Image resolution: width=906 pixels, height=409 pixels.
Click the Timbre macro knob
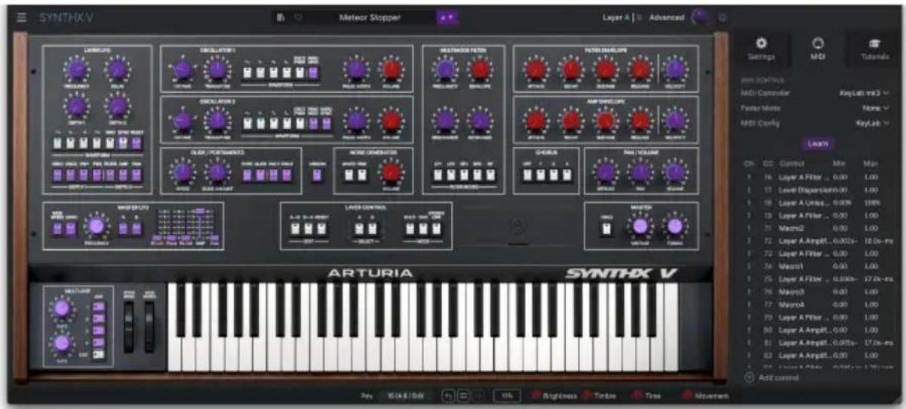coord(588,395)
